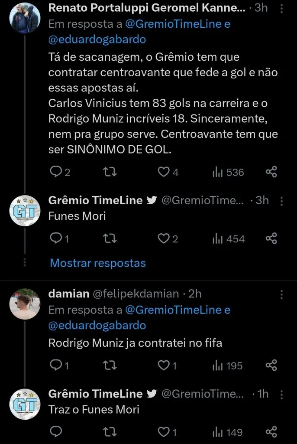
Task: Share Renato's tweet
Action: (x=271, y=172)
